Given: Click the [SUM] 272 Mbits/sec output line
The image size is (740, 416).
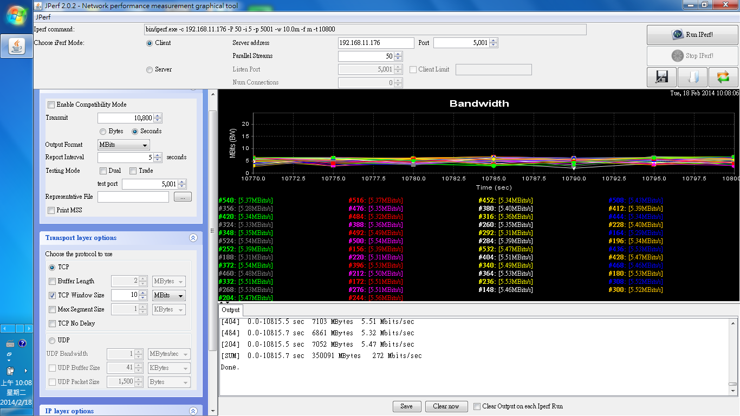Looking at the screenshot, I should (x=321, y=356).
